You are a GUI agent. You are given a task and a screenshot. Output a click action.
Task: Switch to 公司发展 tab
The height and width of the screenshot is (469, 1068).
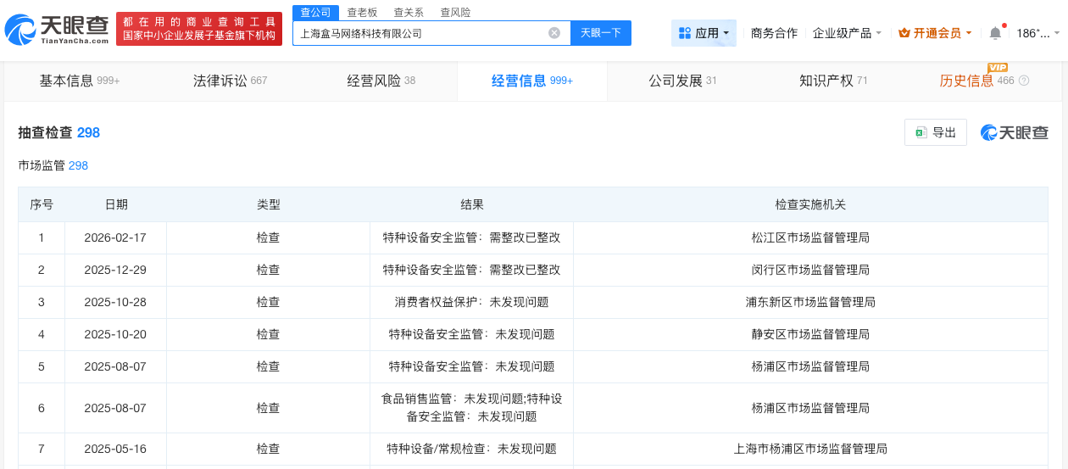click(683, 81)
